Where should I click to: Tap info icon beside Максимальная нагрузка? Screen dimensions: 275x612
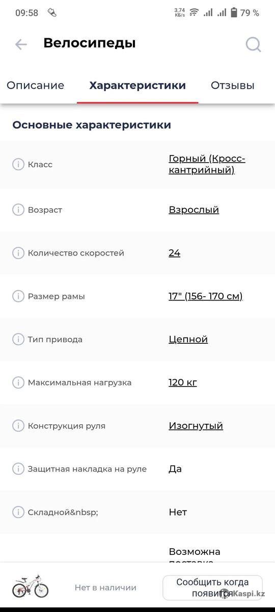click(18, 382)
